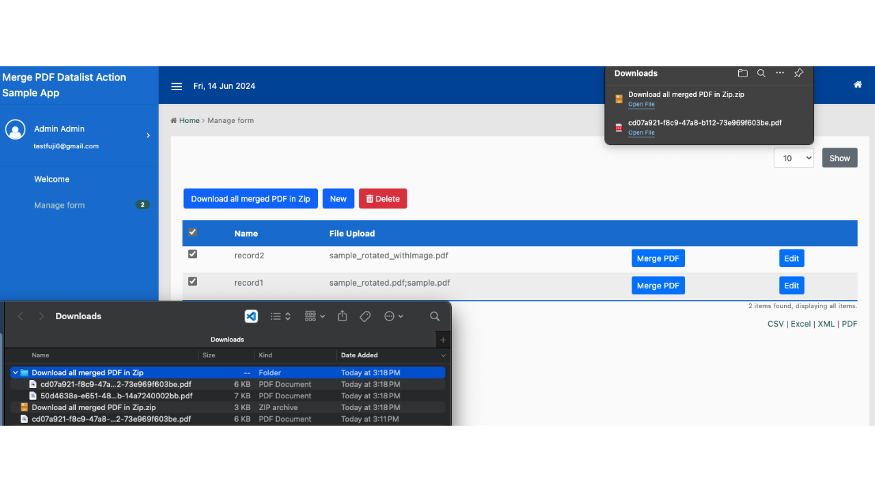This screenshot has height=492, width=875.
Task: Collapse the Download all merged PDF in Zip folder
Action: [x=15, y=373]
